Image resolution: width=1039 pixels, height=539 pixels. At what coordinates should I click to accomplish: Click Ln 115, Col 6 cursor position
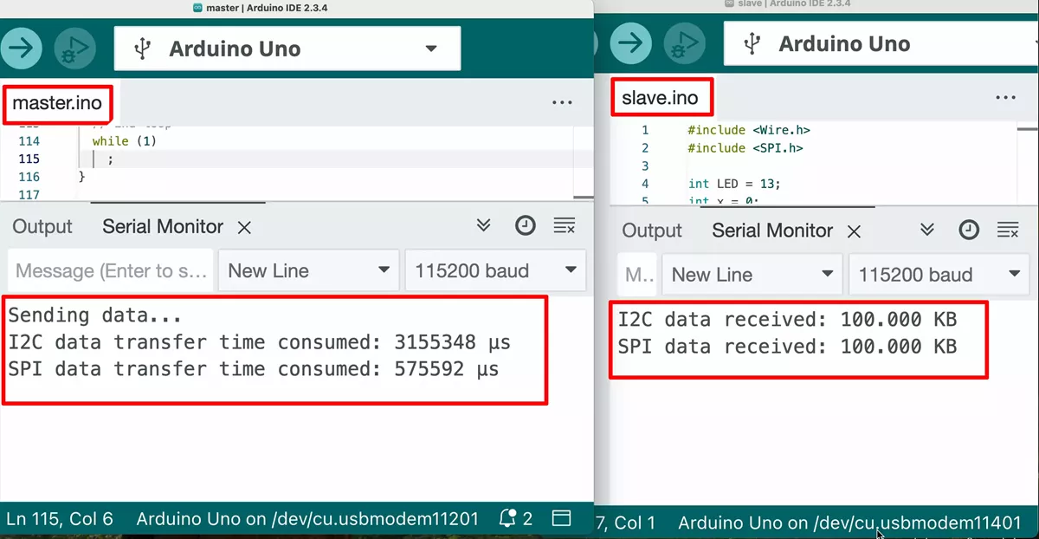[60, 519]
